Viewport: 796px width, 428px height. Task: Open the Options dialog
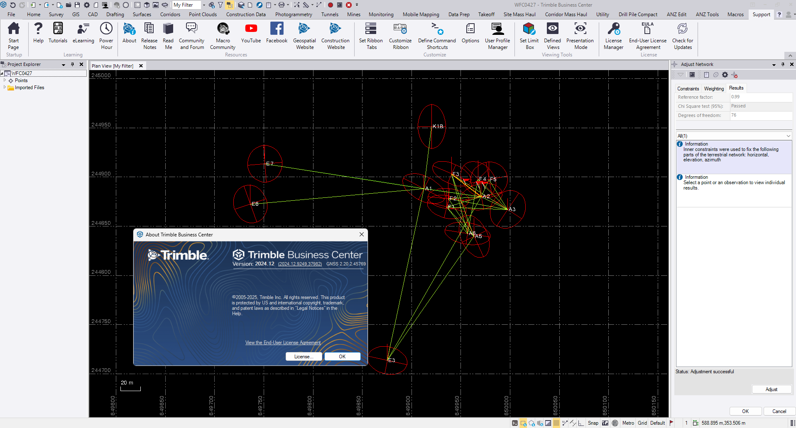pos(470,33)
